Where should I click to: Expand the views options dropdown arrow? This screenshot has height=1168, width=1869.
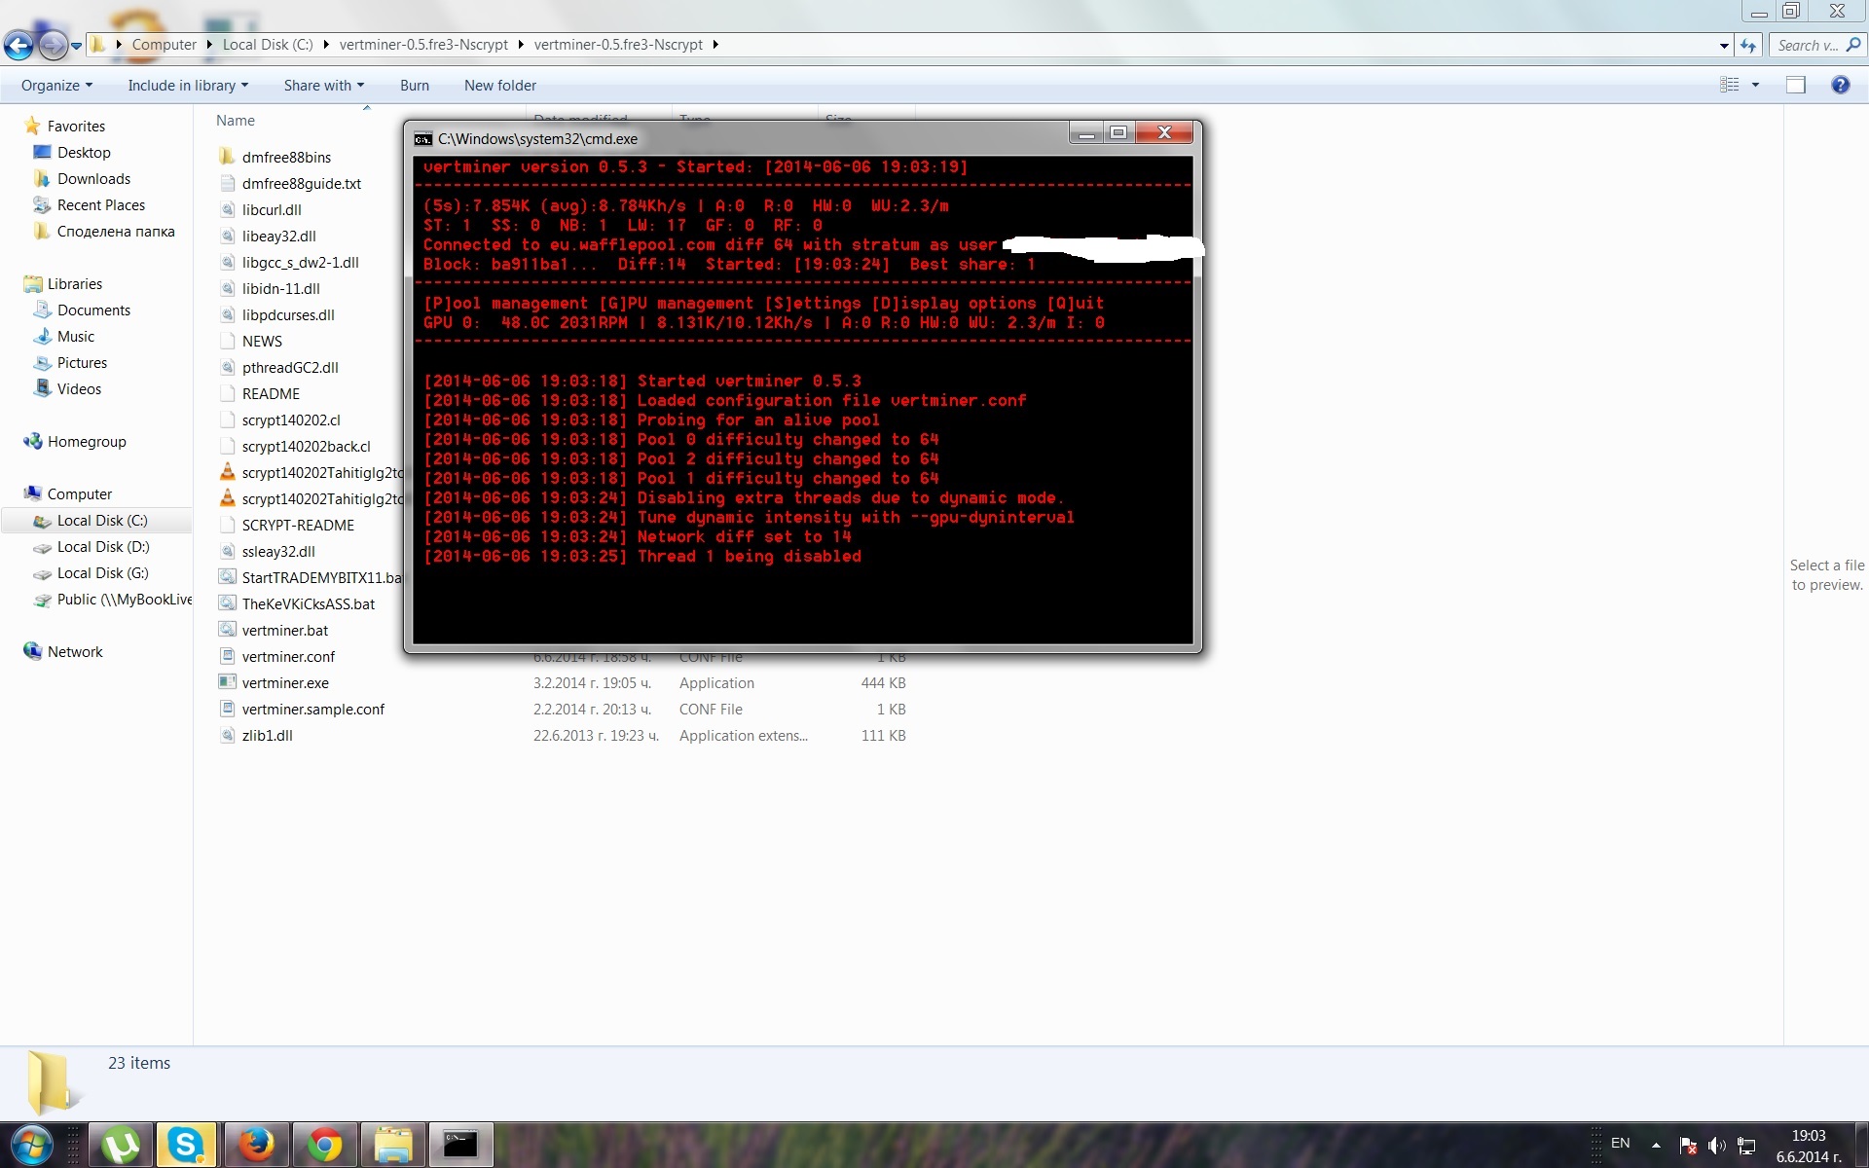(x=1755, y=85)
